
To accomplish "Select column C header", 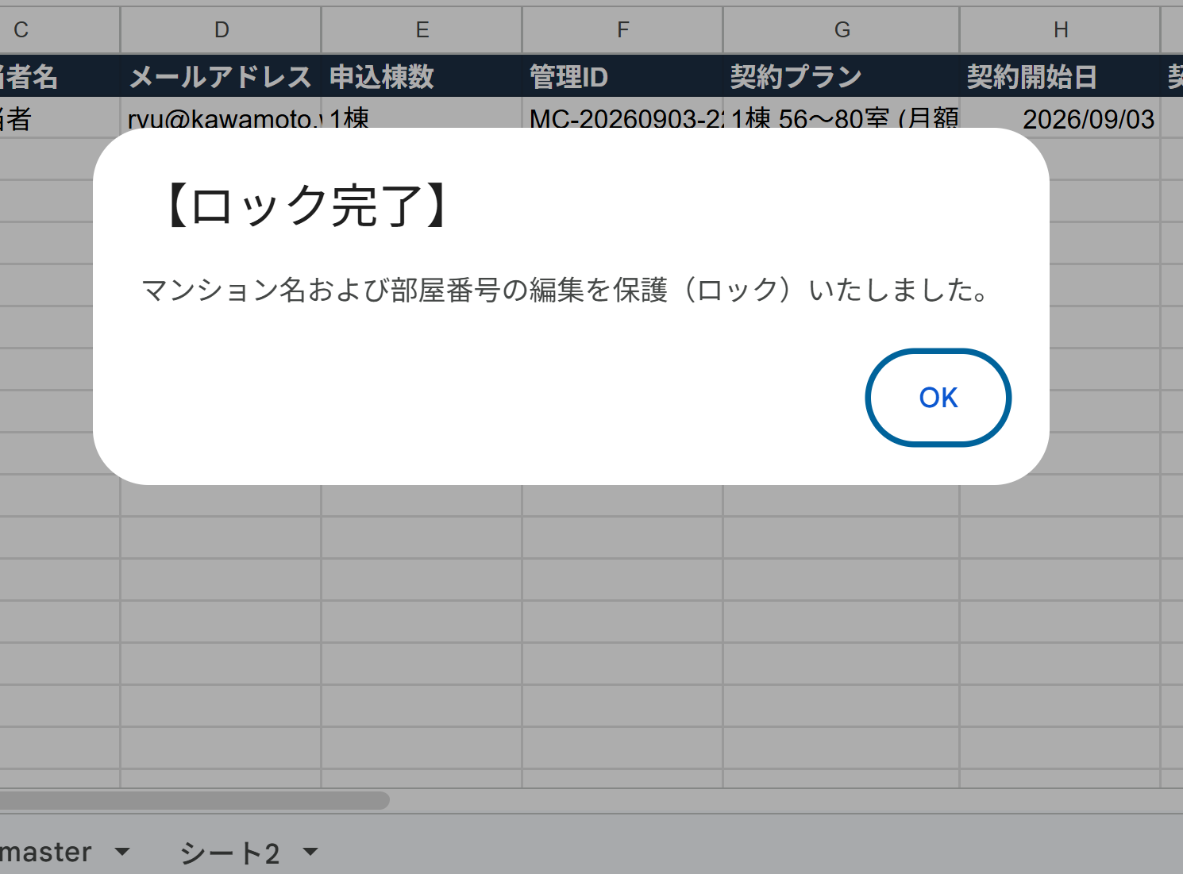I will 60,30.
